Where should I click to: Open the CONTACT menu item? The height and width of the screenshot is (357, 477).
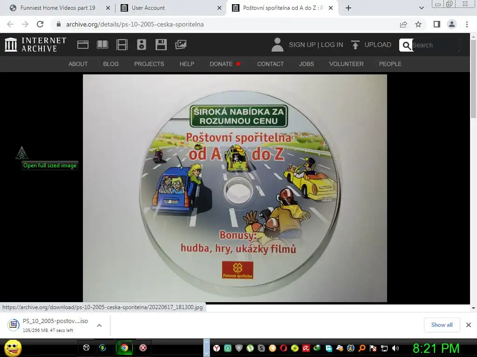[271, 64]
